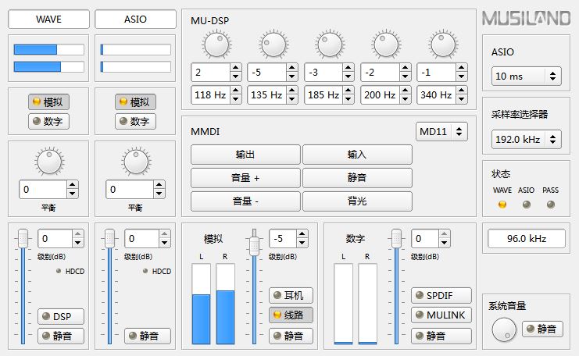
Task: Toggle line output (线路)
Action: 291,315
